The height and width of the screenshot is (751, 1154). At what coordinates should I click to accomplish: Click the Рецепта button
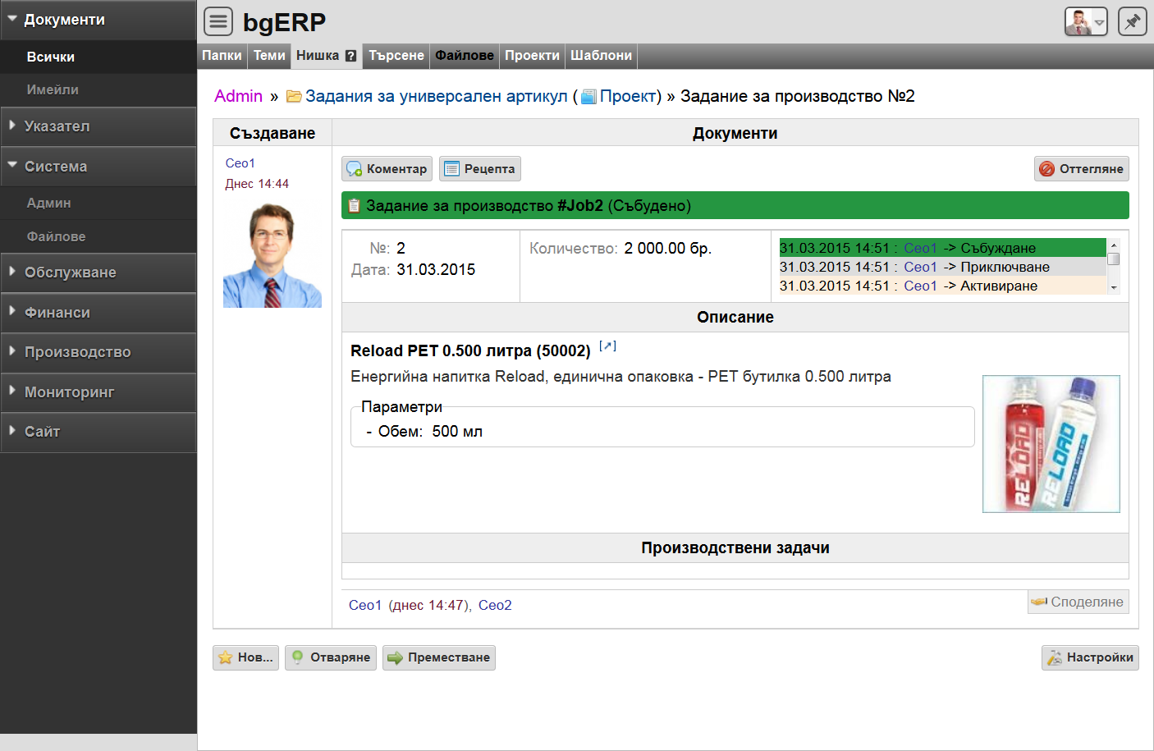click(480, 169)
